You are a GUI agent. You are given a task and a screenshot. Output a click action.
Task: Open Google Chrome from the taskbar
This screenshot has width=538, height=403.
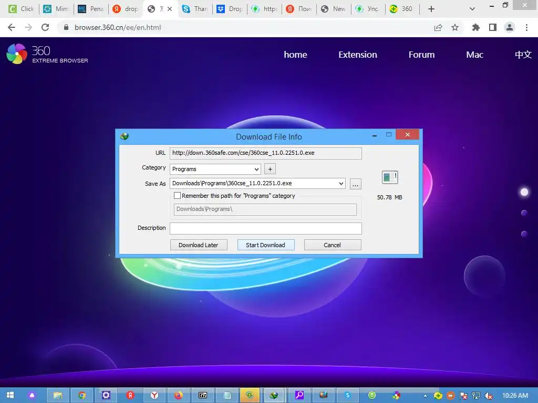(x=81, y=395)
